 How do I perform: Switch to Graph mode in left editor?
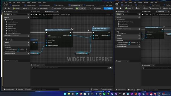pyautogui.click(x=108, y=8)
